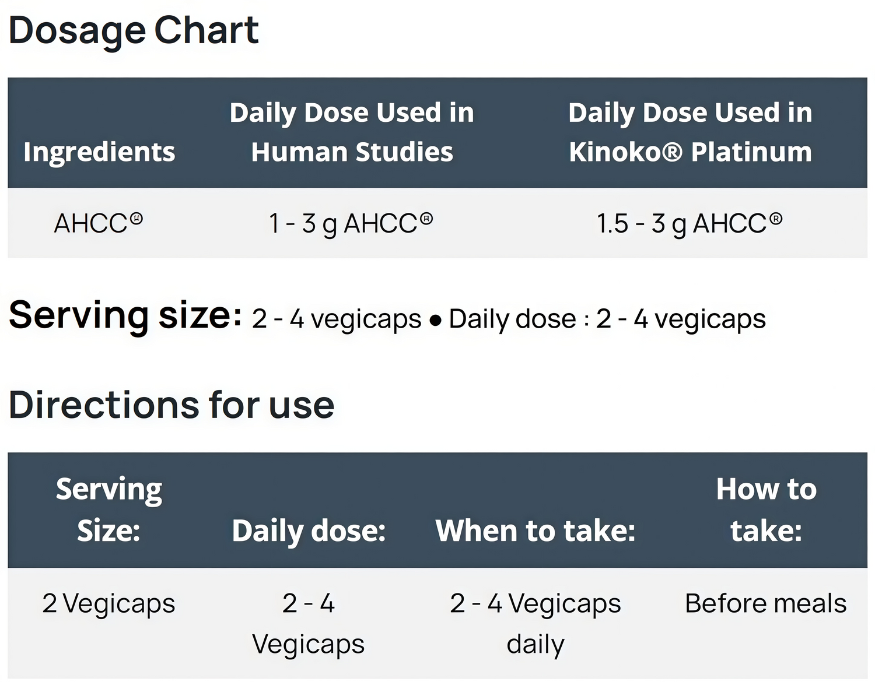Select the When to take: column header
Screen dimensions: 875x685
pos(535,531)
